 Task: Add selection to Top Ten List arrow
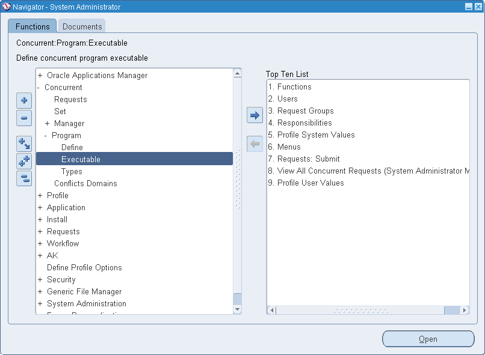click(255, 115)
